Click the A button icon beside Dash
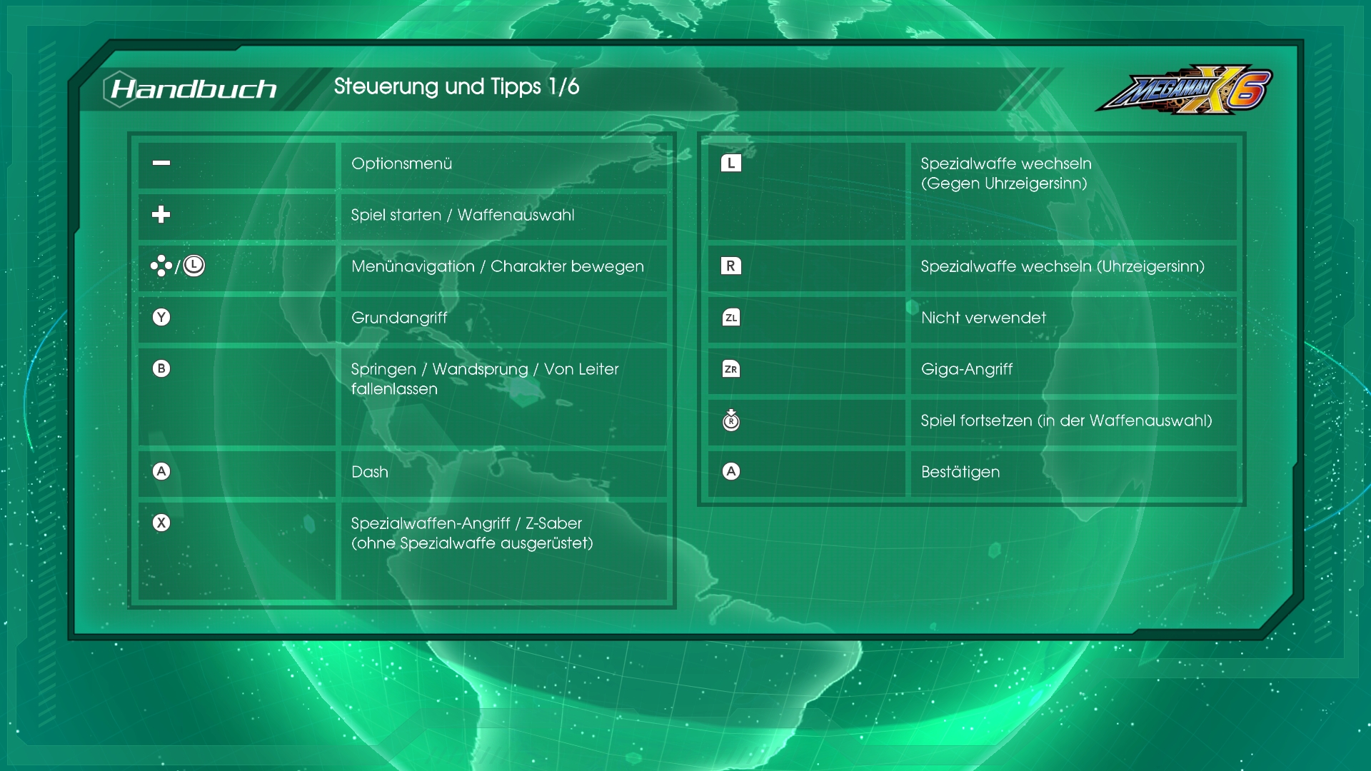Viewport: 1371px width, 771px height. [161, 471]
